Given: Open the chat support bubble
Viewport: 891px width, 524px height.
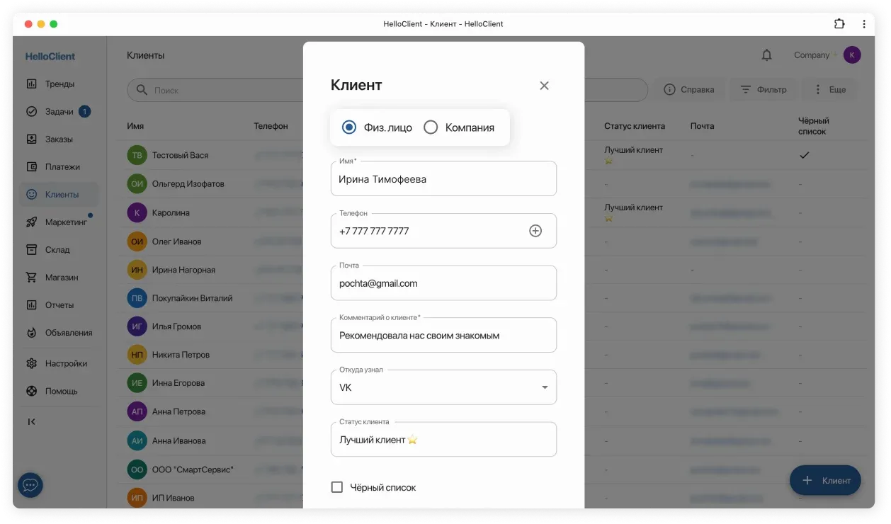Looking at the screenshot, I should (x=29, y=486).
